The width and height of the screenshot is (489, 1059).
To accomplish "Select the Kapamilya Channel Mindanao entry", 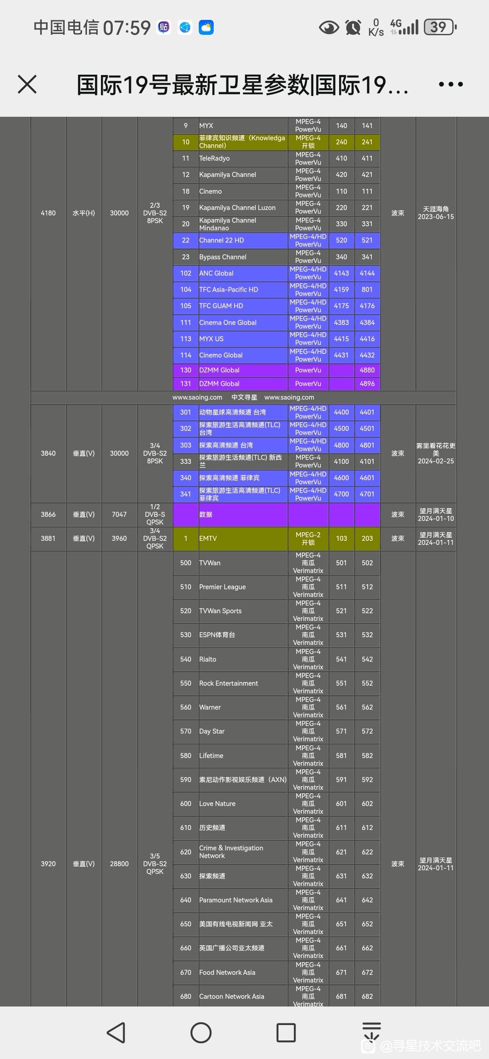I will pyautogui.click(x=228, y=224).
